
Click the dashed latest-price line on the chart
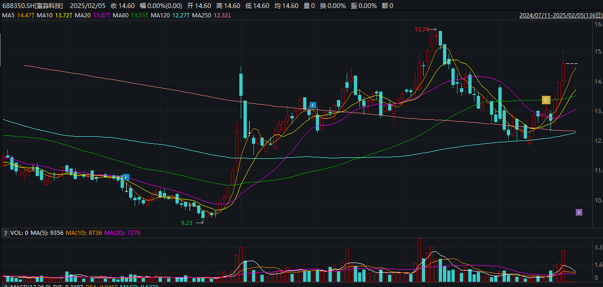[x=572, y=63]
